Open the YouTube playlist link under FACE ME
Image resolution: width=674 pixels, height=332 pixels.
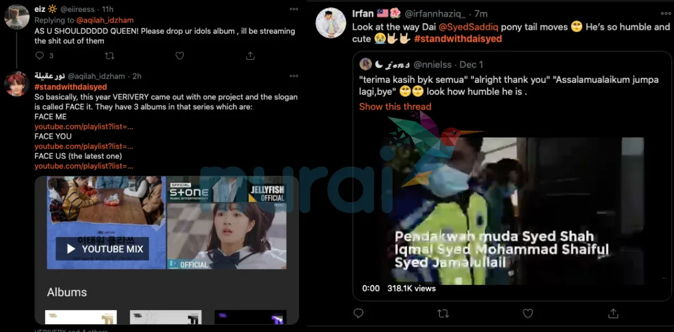(x=84, y=126)
